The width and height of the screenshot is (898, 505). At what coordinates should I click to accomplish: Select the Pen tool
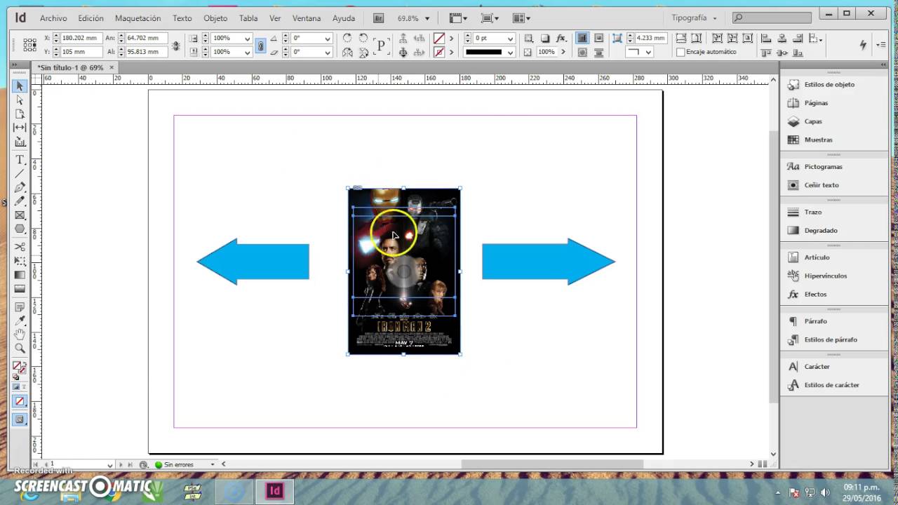click(20, 187)
